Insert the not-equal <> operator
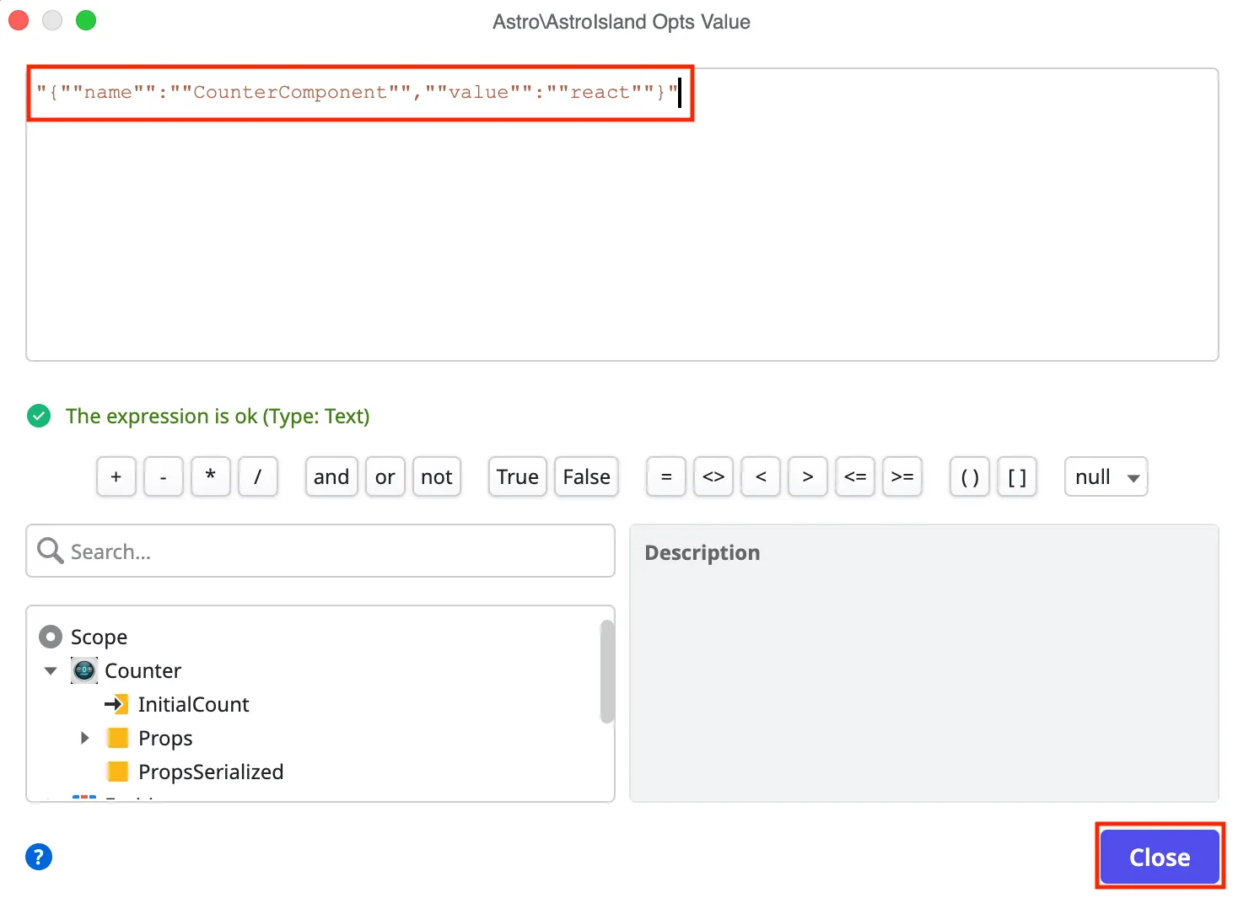Screen dimensions: 1238x909 pos(713,476)
